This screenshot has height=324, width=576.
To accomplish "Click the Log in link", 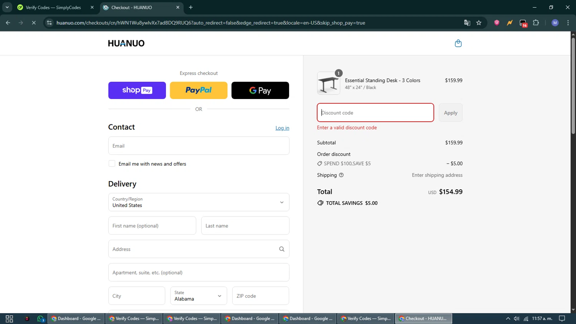I will pyautogui.click(x=282, y=128).
